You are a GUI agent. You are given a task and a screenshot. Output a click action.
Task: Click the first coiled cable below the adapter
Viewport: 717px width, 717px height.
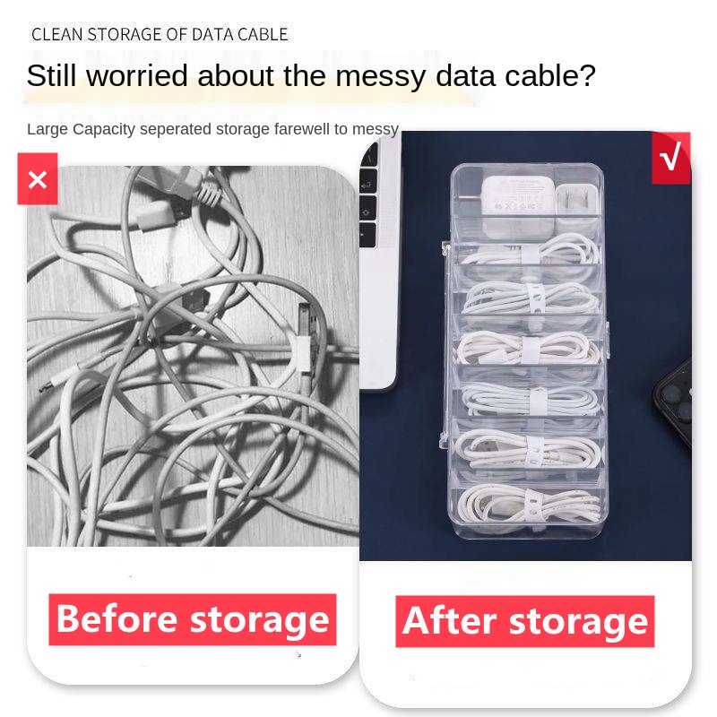coord(531,251)
